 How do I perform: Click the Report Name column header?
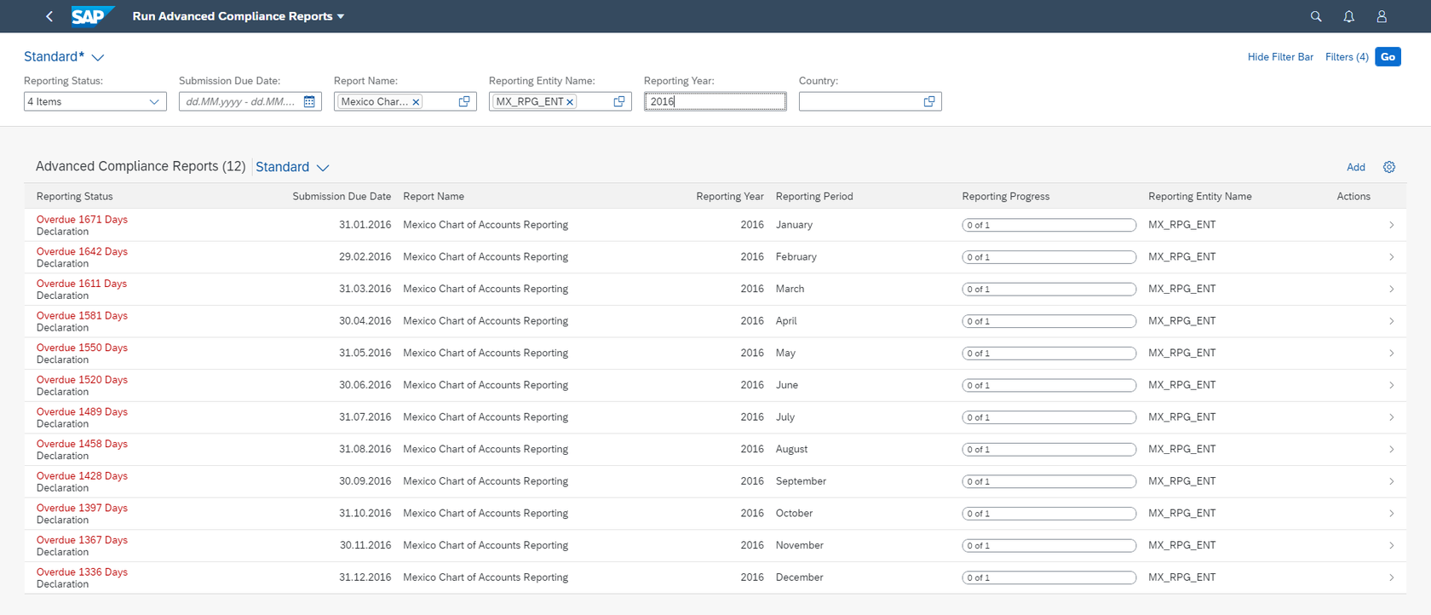(434, 196)
